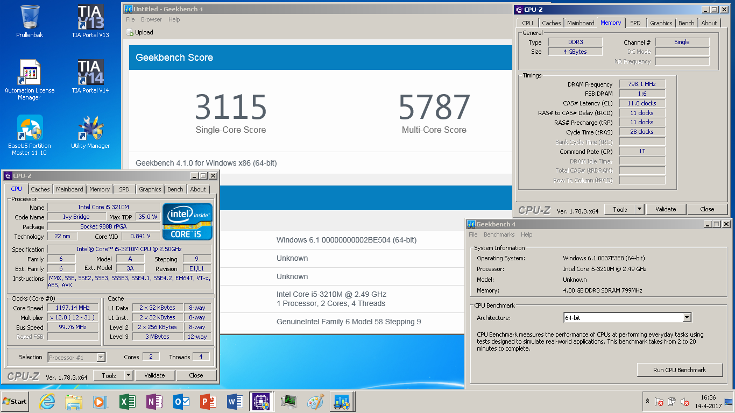Click Tools button in CPU-Z Memory window
This screenshot has height=413, width=735.
pyautogui.click(x=620, y=209)
